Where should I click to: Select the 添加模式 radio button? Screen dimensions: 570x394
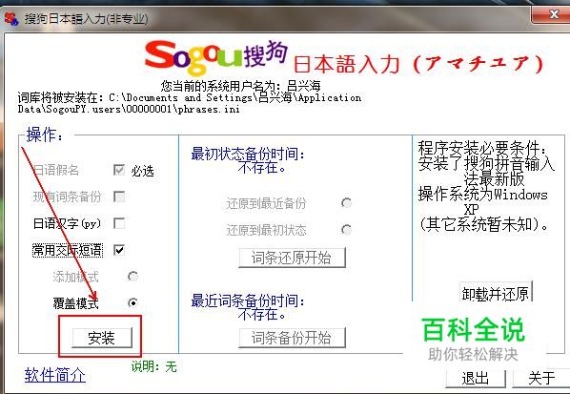[132, 277]
